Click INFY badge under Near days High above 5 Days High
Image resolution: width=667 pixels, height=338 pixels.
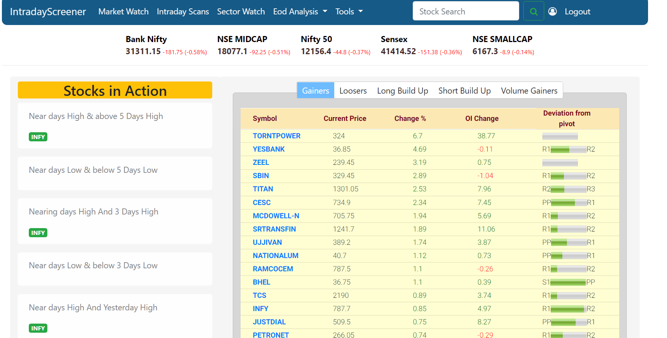(x=38, y=137)
